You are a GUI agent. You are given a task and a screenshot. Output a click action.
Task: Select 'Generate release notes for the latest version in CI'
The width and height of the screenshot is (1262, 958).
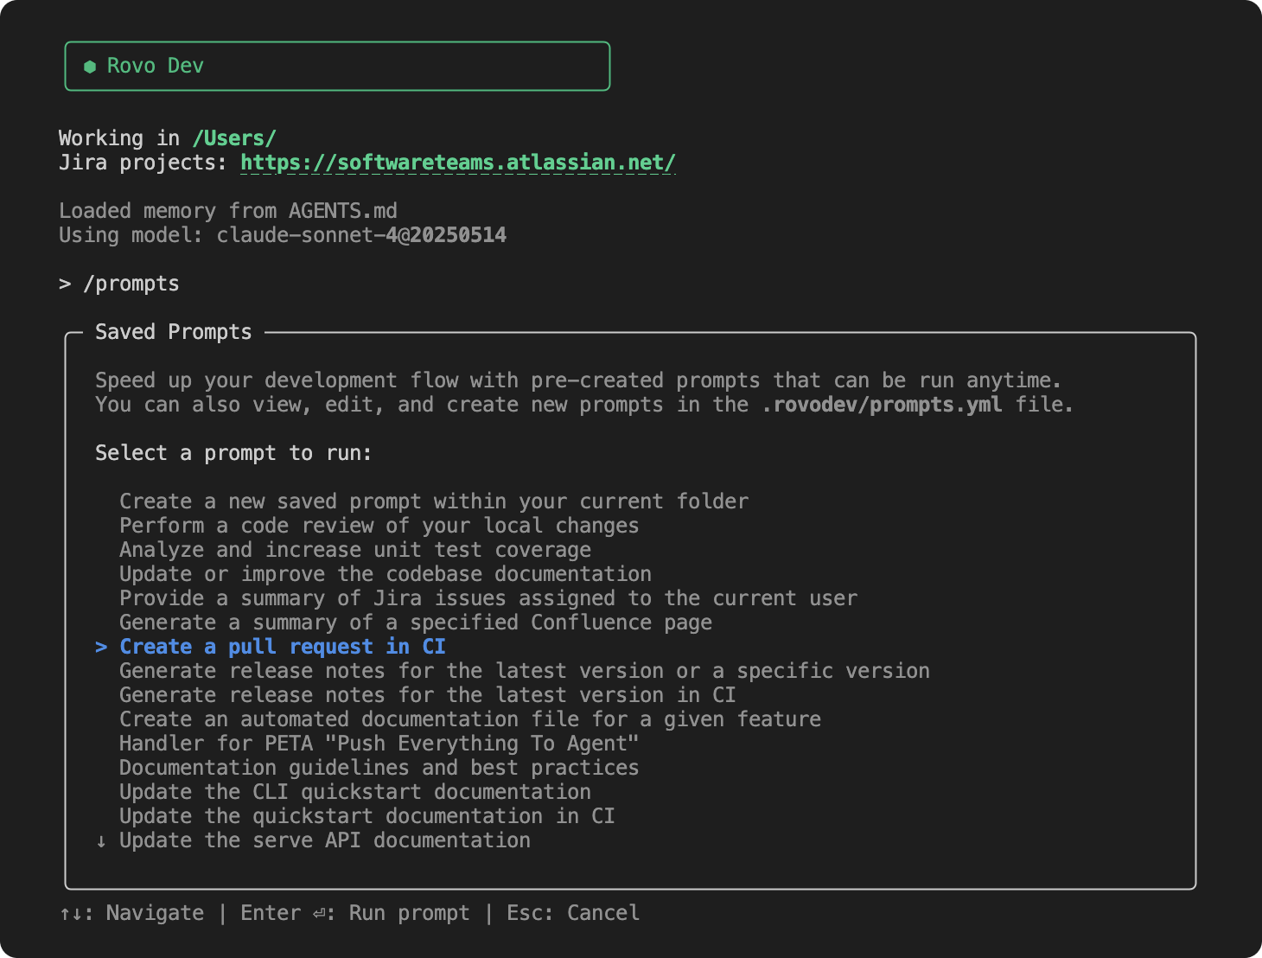point(428,695)
